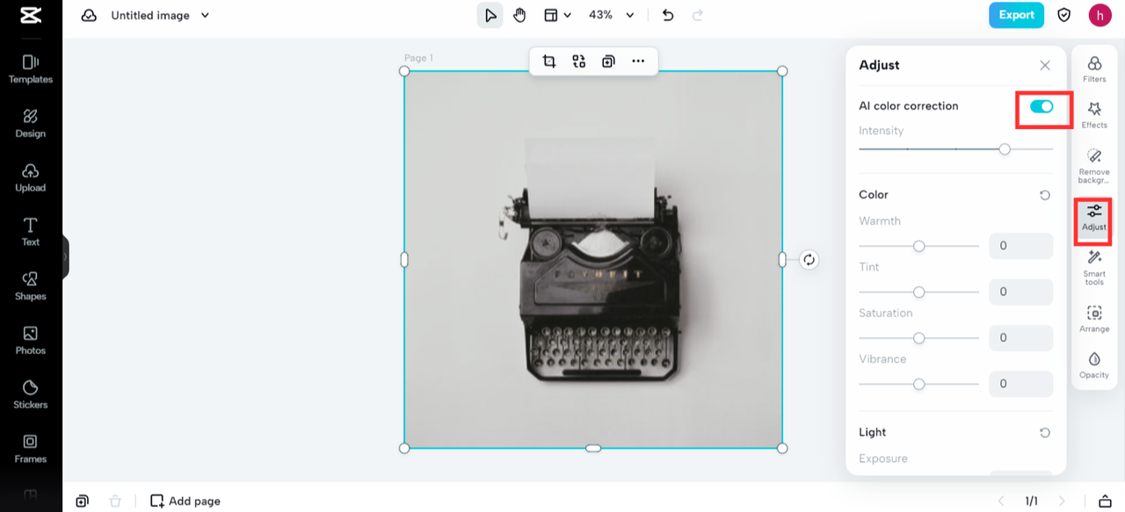Delete page using trash icon
Screen dimensions: 1125x512
115,501
